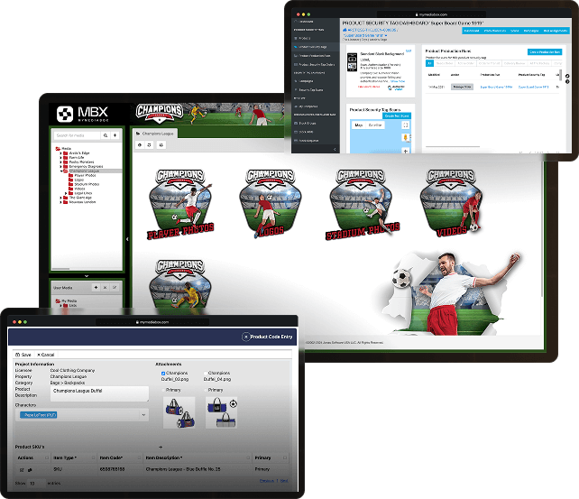Open the Player Photos badge thumbnail

pos(180,204)
